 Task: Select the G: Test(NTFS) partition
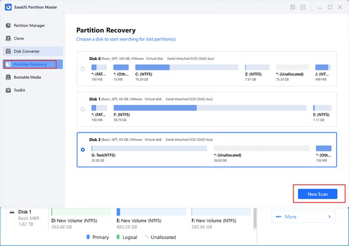click(x=149, y=148)
